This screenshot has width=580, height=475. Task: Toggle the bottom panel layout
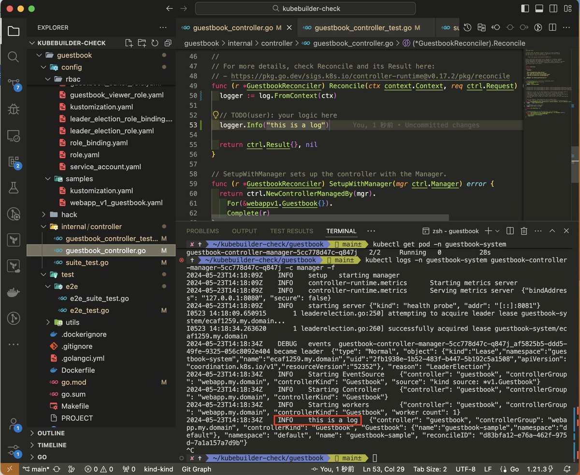pos(539,9)
